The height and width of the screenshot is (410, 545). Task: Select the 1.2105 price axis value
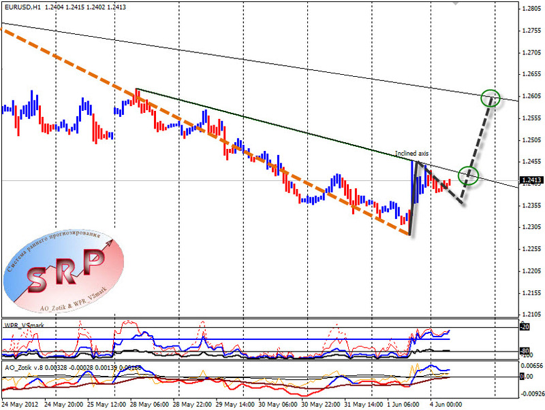(x=532, y=315)
